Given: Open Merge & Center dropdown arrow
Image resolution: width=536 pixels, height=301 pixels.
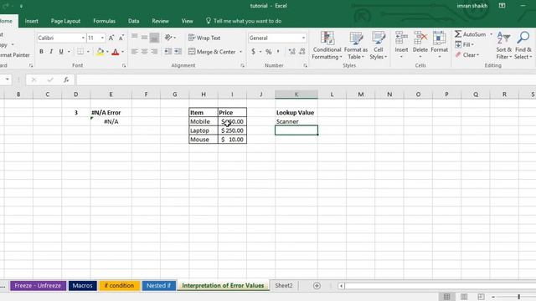Looking at the screenshot, I should pyautogui.click(x=240, y=52).
